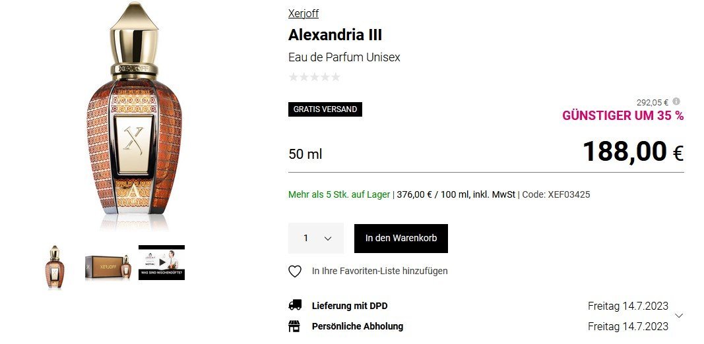Click the 'Persönliche Abholung' label
The width and height of the screenshot is (704, 344).
[358, 326]
